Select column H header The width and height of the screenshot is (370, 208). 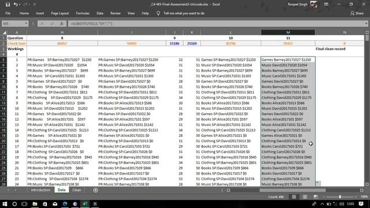(x=62, y=32)
